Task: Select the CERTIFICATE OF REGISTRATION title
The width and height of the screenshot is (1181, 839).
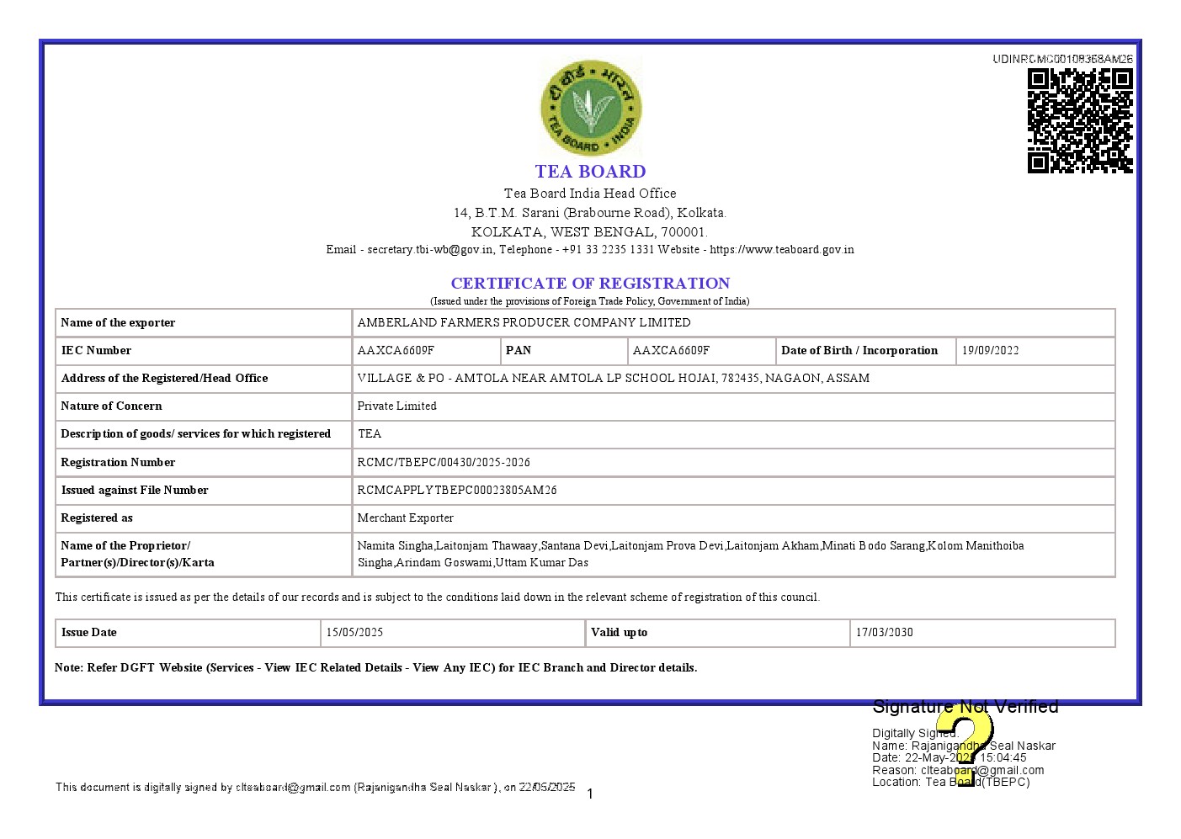Action: [x=590, y=284]
